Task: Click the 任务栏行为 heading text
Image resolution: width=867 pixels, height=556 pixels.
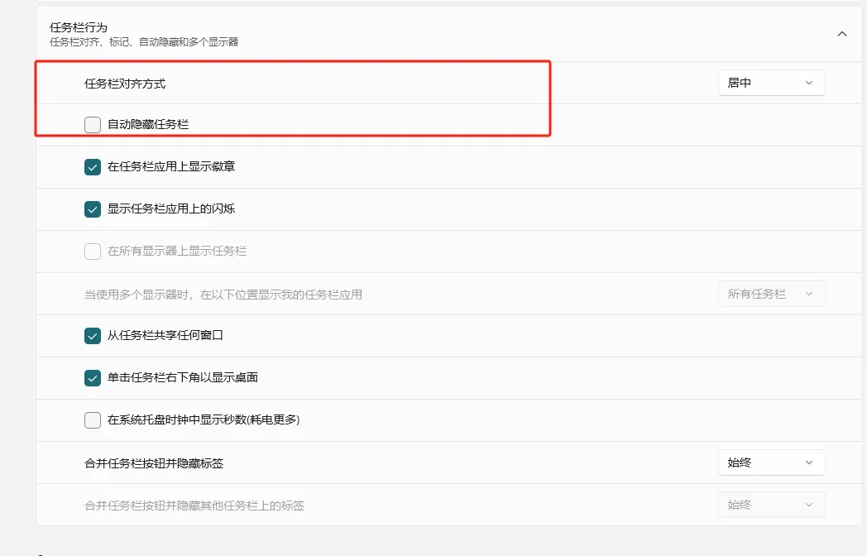Action: coord(79,27)
